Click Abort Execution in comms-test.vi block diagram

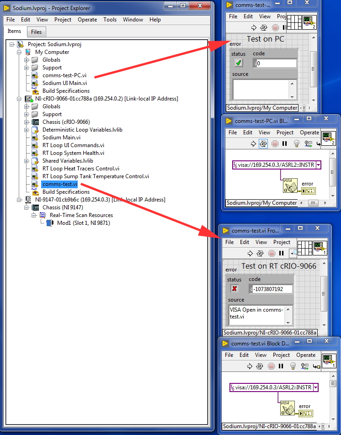[x=271, y=366]
